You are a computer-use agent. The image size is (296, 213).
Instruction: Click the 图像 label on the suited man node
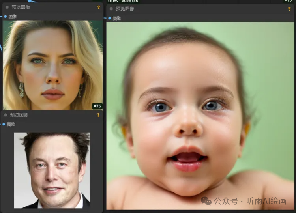click(11, 124)
